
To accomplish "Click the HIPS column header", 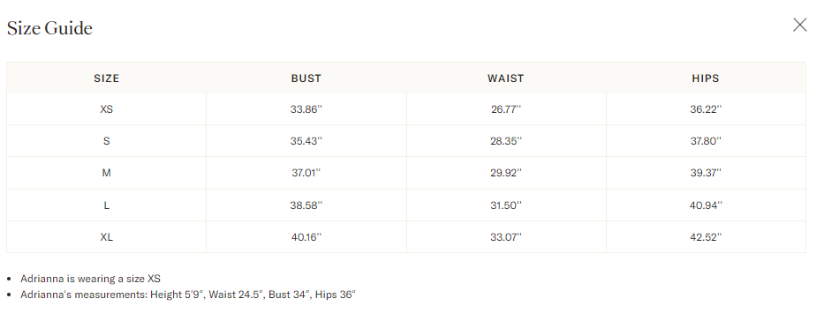I will tap(706, 78).
